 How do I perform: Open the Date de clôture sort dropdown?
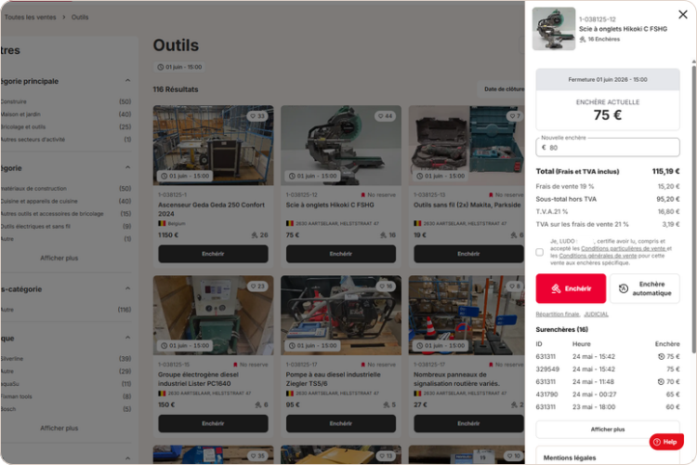click(502, 89)
